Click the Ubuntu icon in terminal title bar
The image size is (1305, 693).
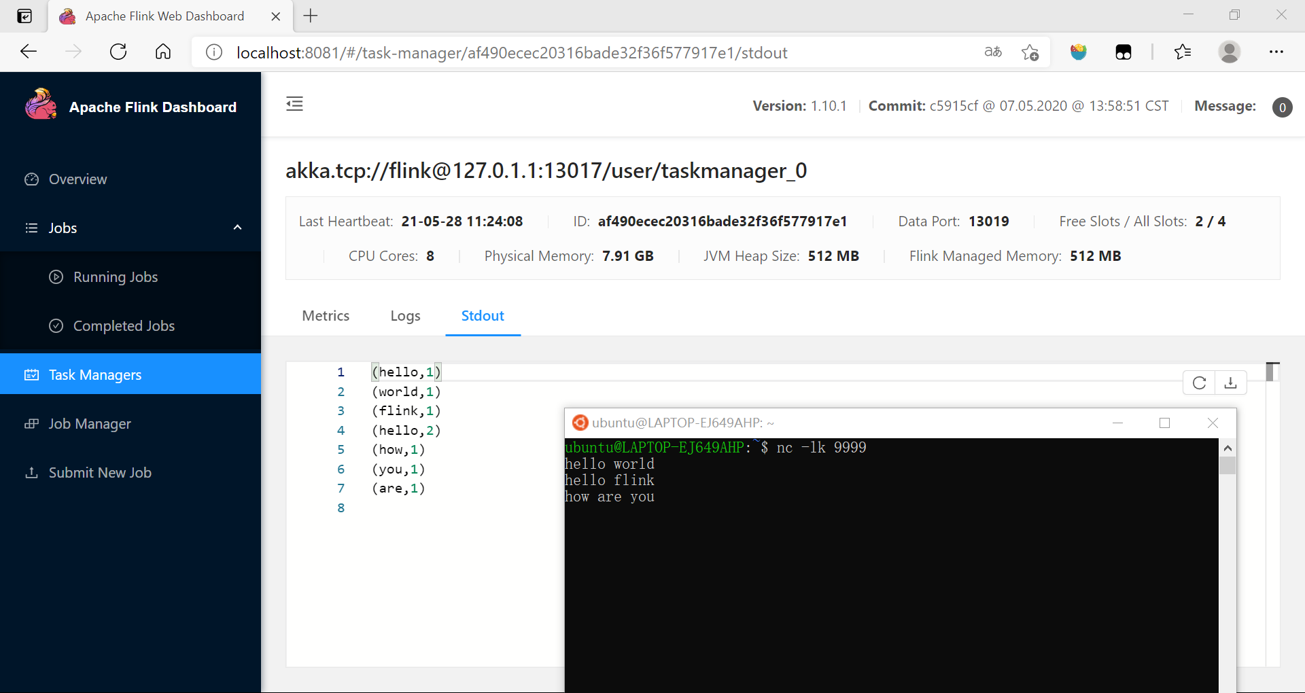click(580, 423)
